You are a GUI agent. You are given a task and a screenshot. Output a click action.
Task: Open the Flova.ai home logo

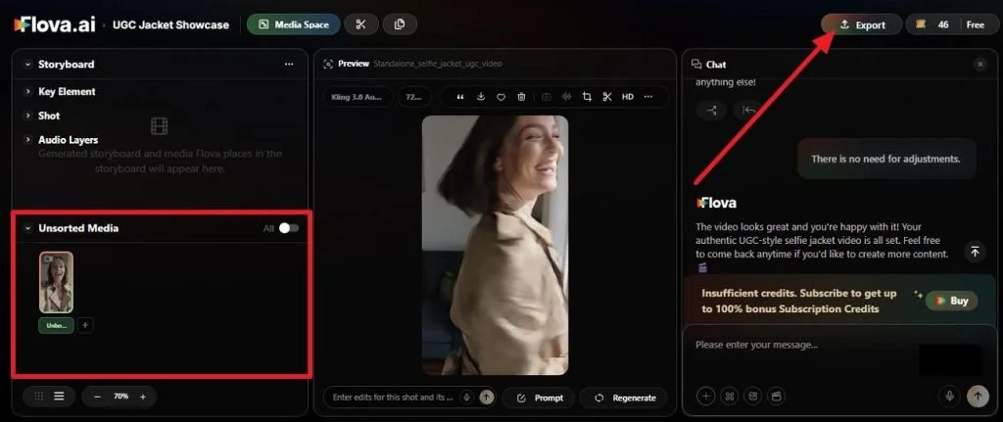(55, 24)
